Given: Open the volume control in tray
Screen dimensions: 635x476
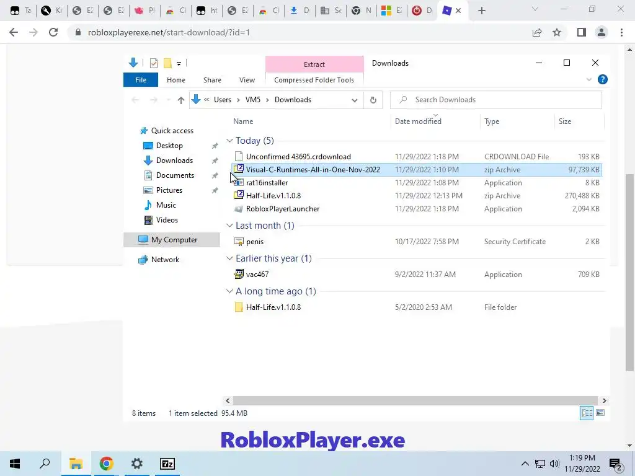Looking at the screenshot, I should coord(554,464).
